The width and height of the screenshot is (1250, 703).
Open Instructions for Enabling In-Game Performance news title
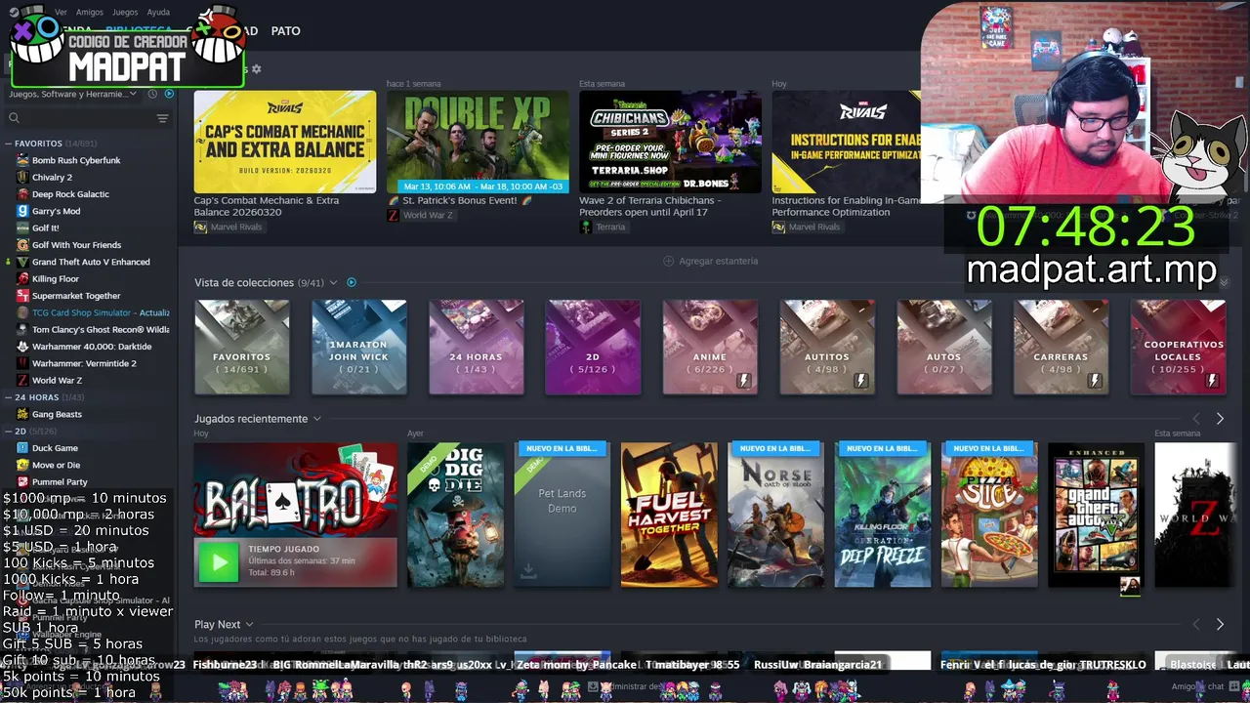(846, 206)
